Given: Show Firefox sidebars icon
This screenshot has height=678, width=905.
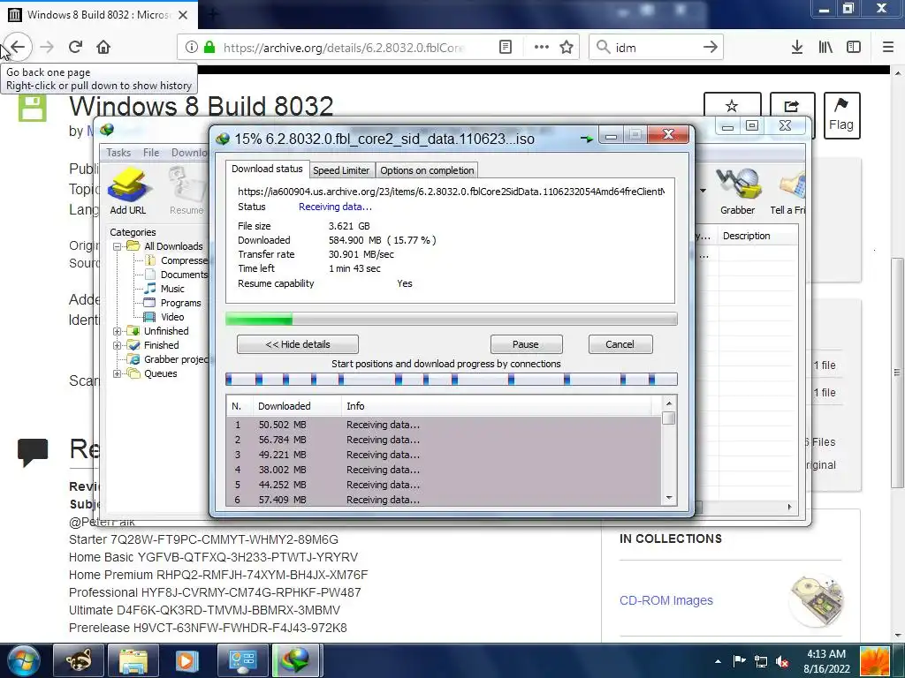Looking at the screenshot, I should pos(854,48).
